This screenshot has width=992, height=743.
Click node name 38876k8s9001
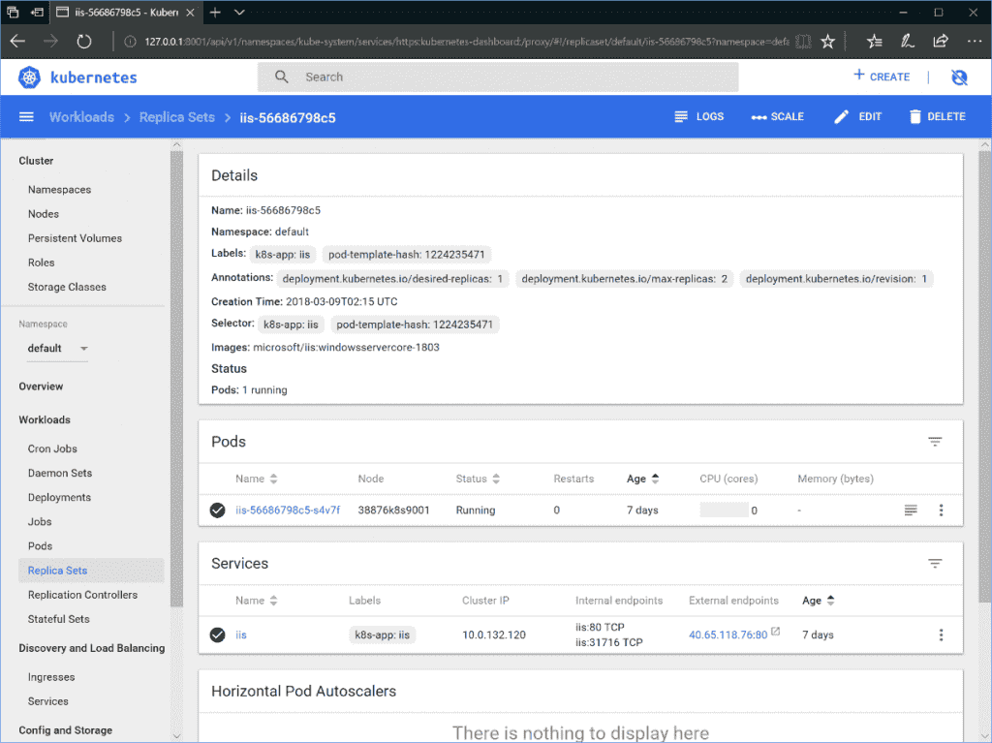[x=393, y=511]
